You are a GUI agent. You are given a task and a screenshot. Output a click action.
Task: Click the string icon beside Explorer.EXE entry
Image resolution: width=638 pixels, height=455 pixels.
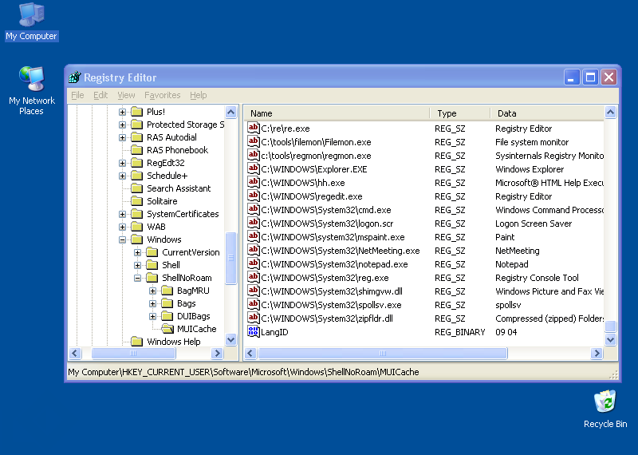(253, 168)
